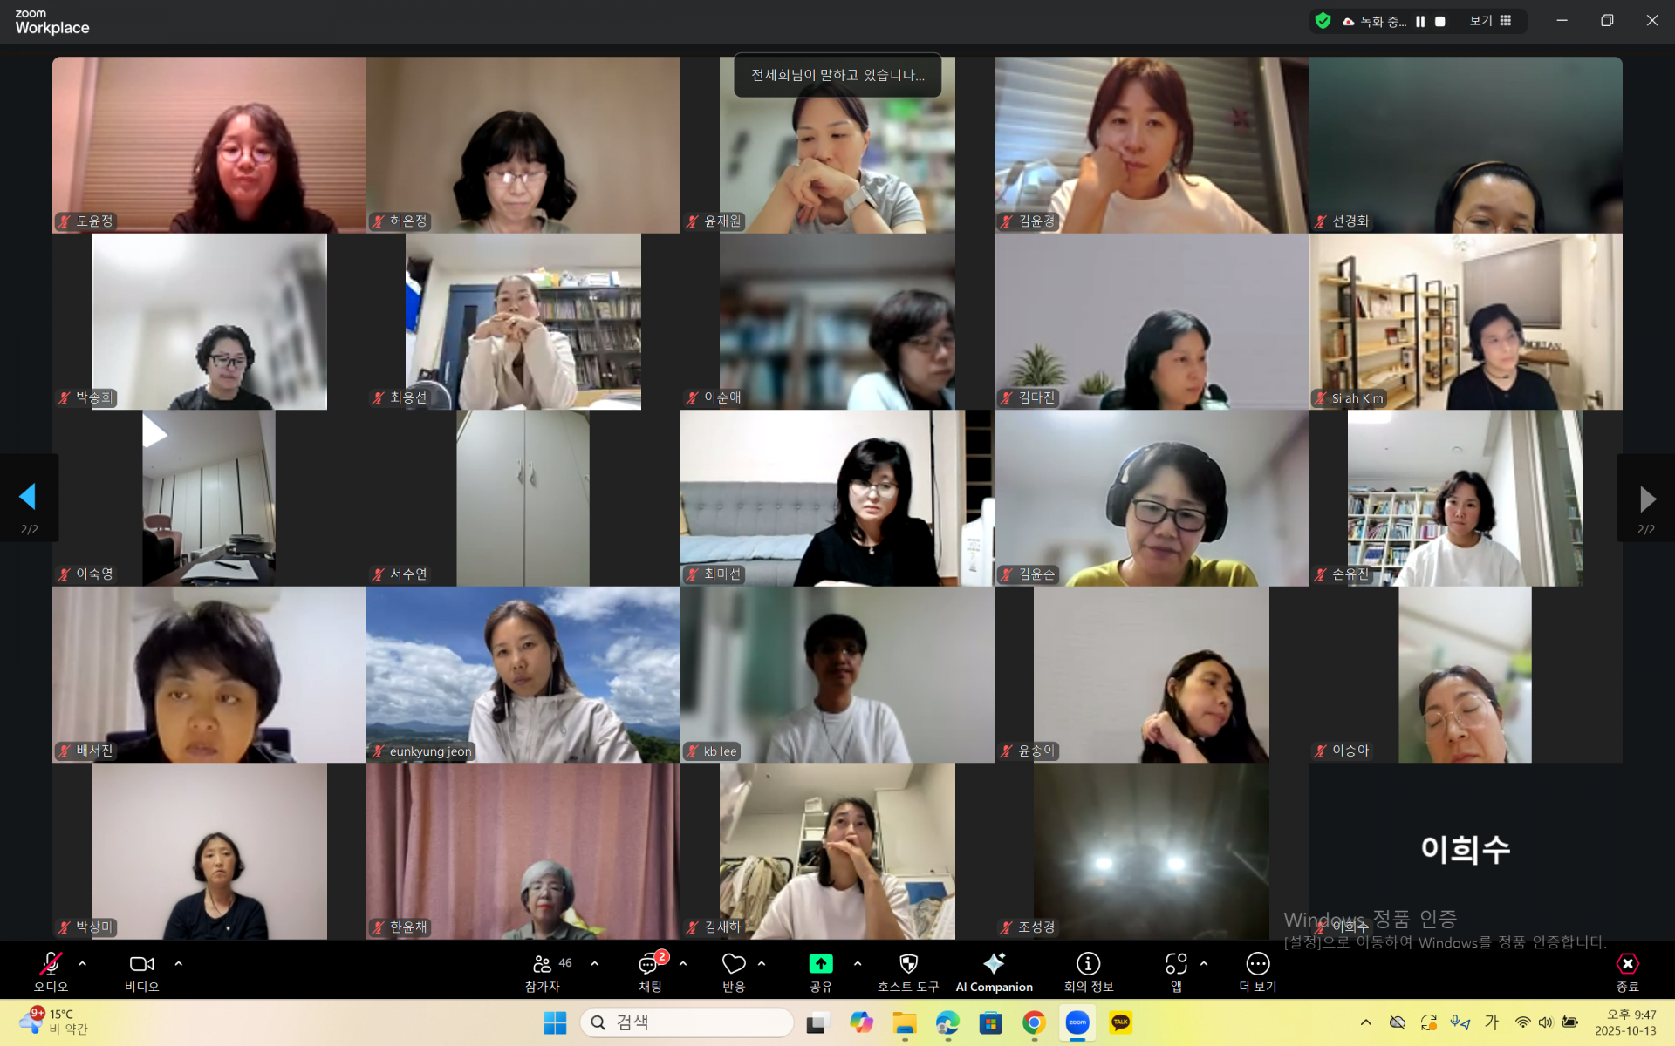
Task: Open the Host Tools shield icon
Action: tap(908, 963)
